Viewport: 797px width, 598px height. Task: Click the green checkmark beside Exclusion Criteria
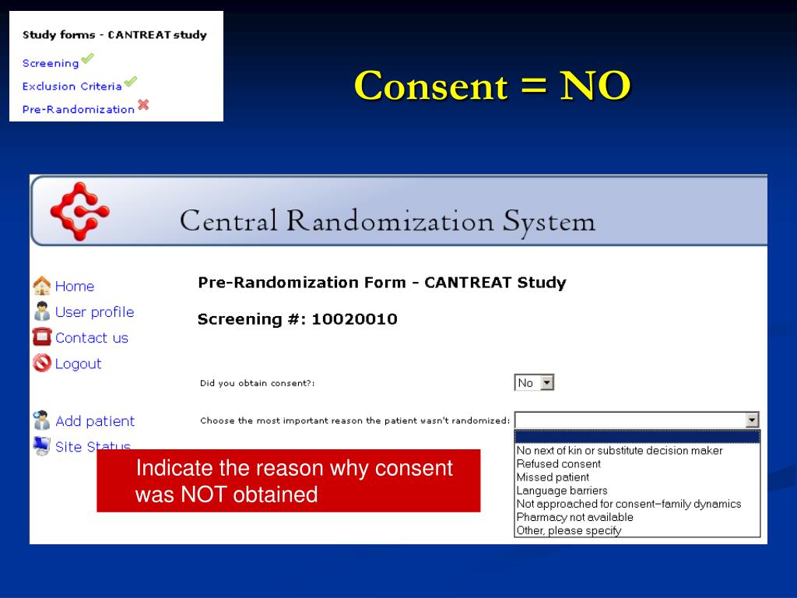point(131,81)
